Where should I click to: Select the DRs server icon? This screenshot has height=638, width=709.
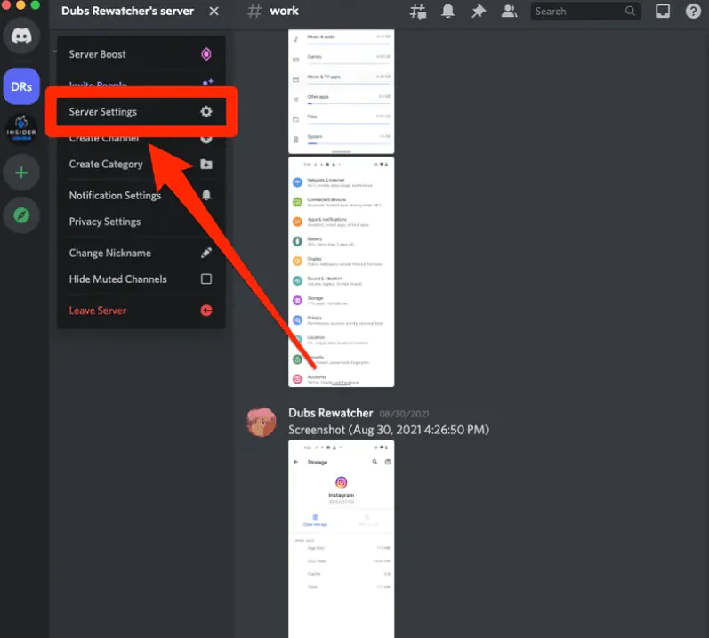[x=21, y=86]
